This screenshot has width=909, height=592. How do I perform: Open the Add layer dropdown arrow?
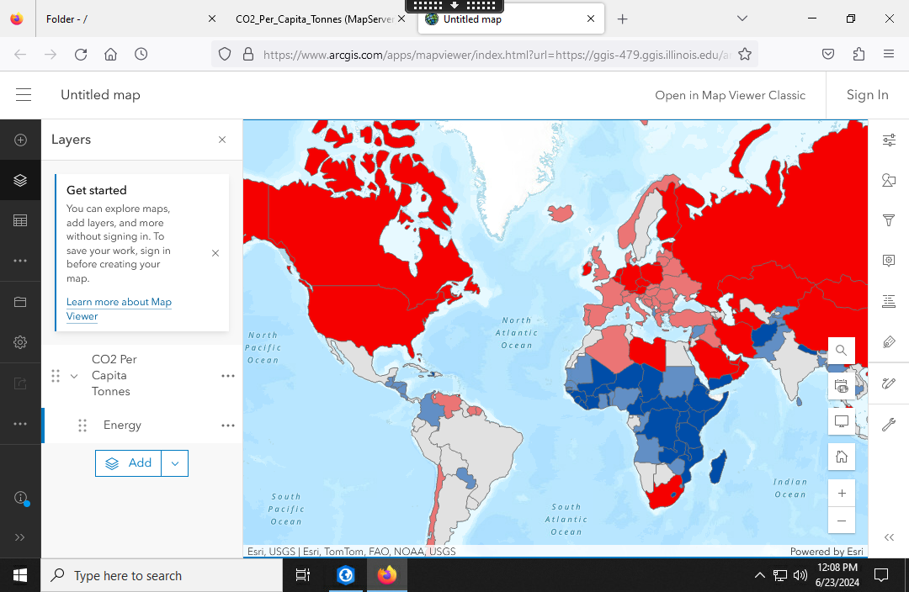tap(174, 463)
